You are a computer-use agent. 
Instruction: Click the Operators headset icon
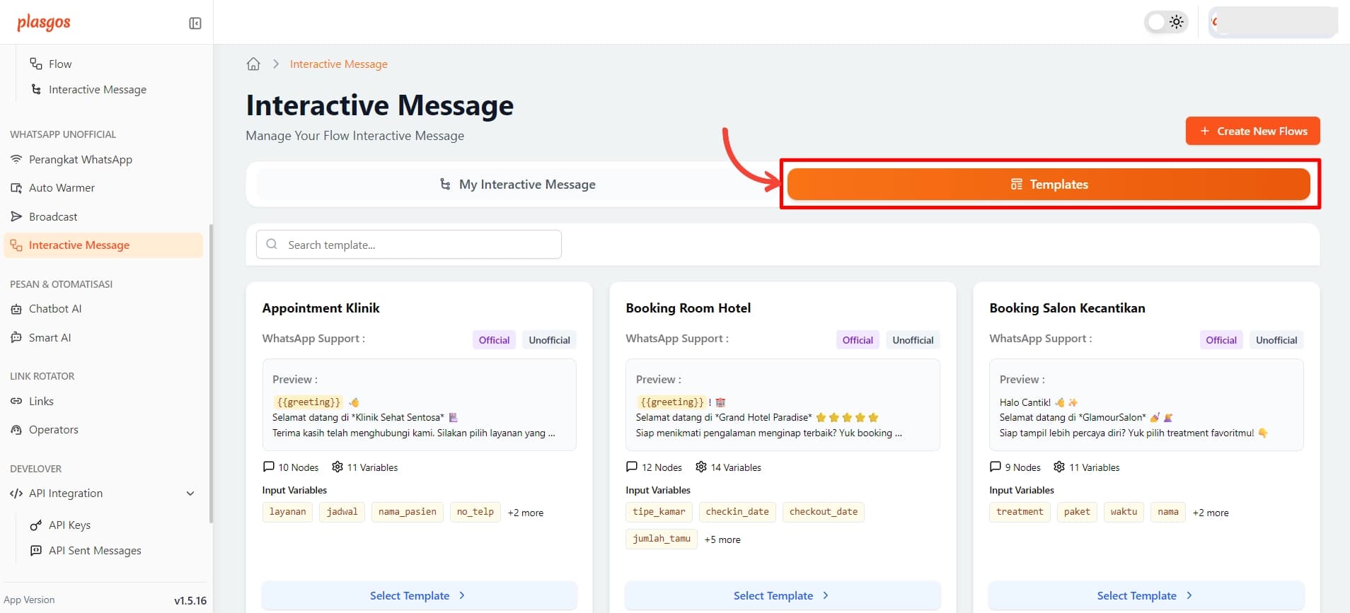(x=16, y=430)
